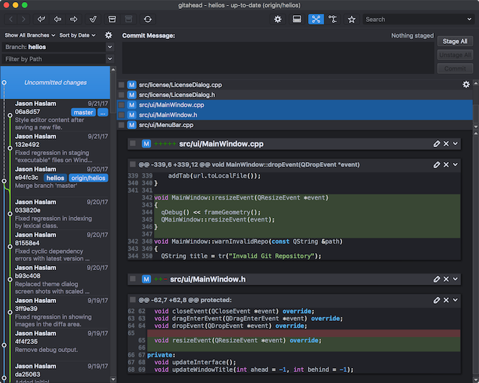This screenshot has height=383, width=479.
Task: Check the MainWindow.h diff header checkbox
Action: [x=133, y=278]
